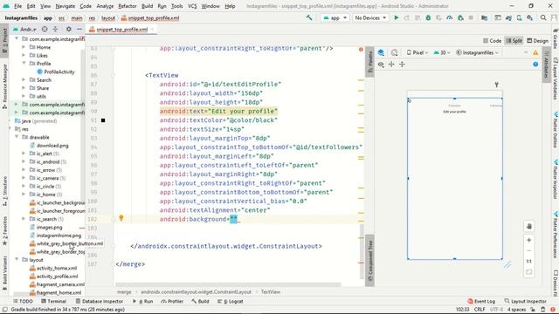This screenshot has height=314, width=559.
Task: Click the align guidelines icon
Action: click(x=402, y=64)
